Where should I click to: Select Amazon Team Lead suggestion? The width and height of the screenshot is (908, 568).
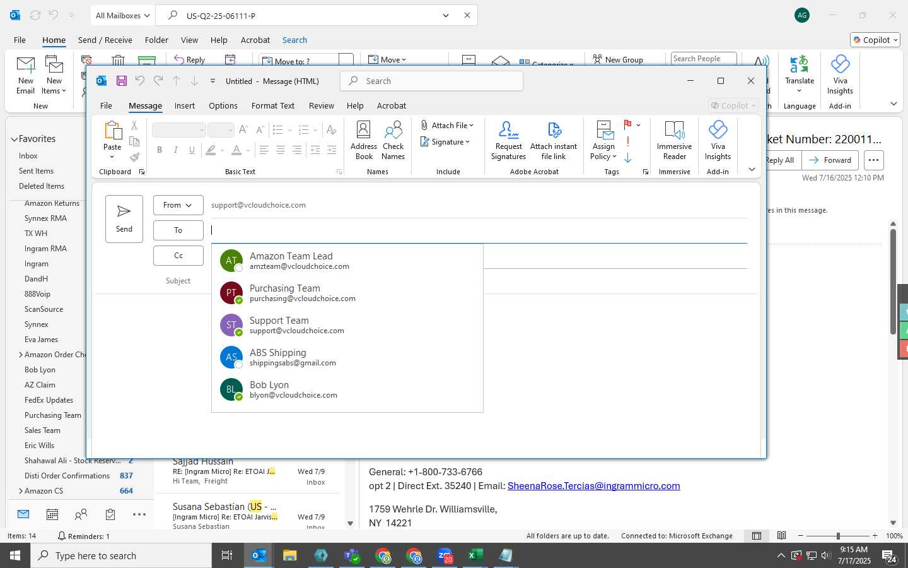coord(347,261)
